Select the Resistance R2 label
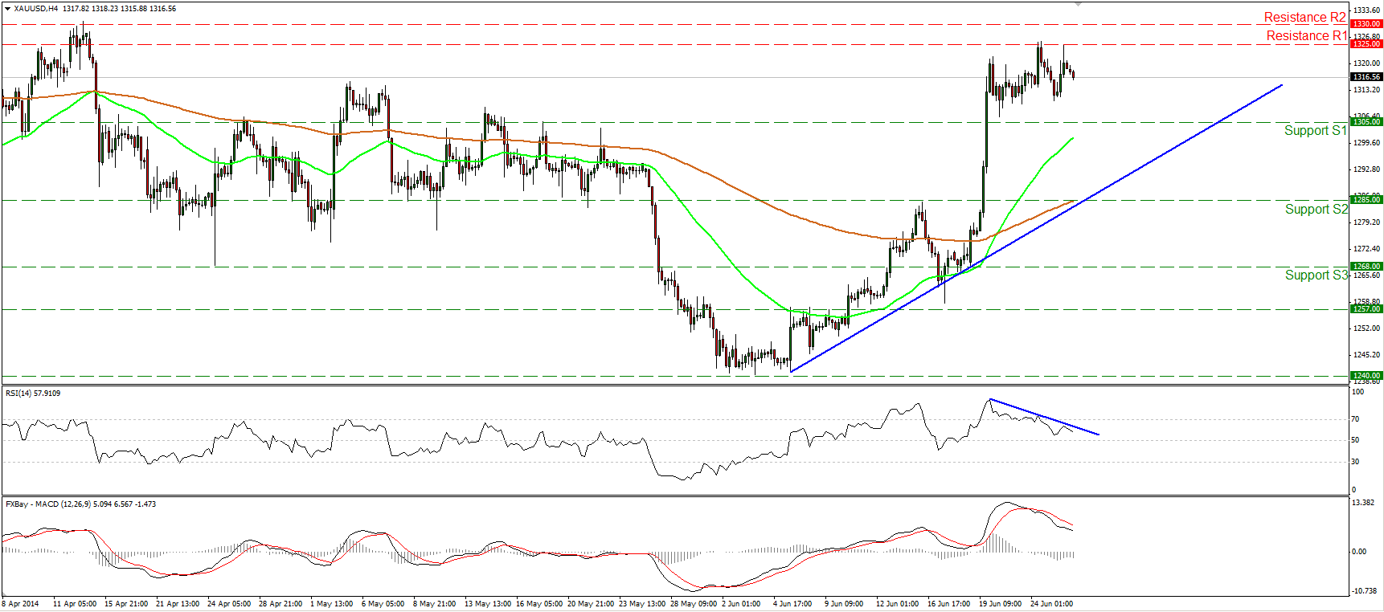 [x=1304, y=17]
